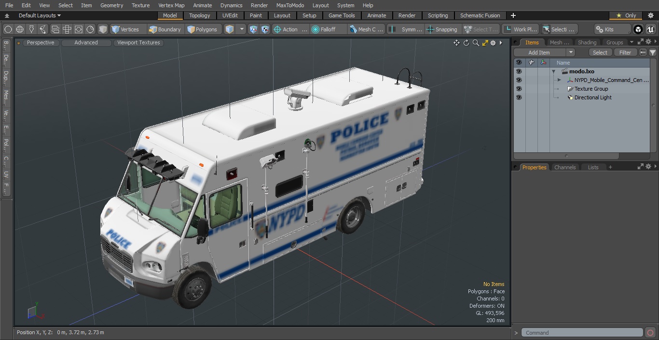This screenshot has height=340, width=659.
Task: Click the square-with-circle toolbar icon
Action: [x=79, y=29]
